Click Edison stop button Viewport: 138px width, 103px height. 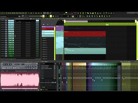pos(11,64)
